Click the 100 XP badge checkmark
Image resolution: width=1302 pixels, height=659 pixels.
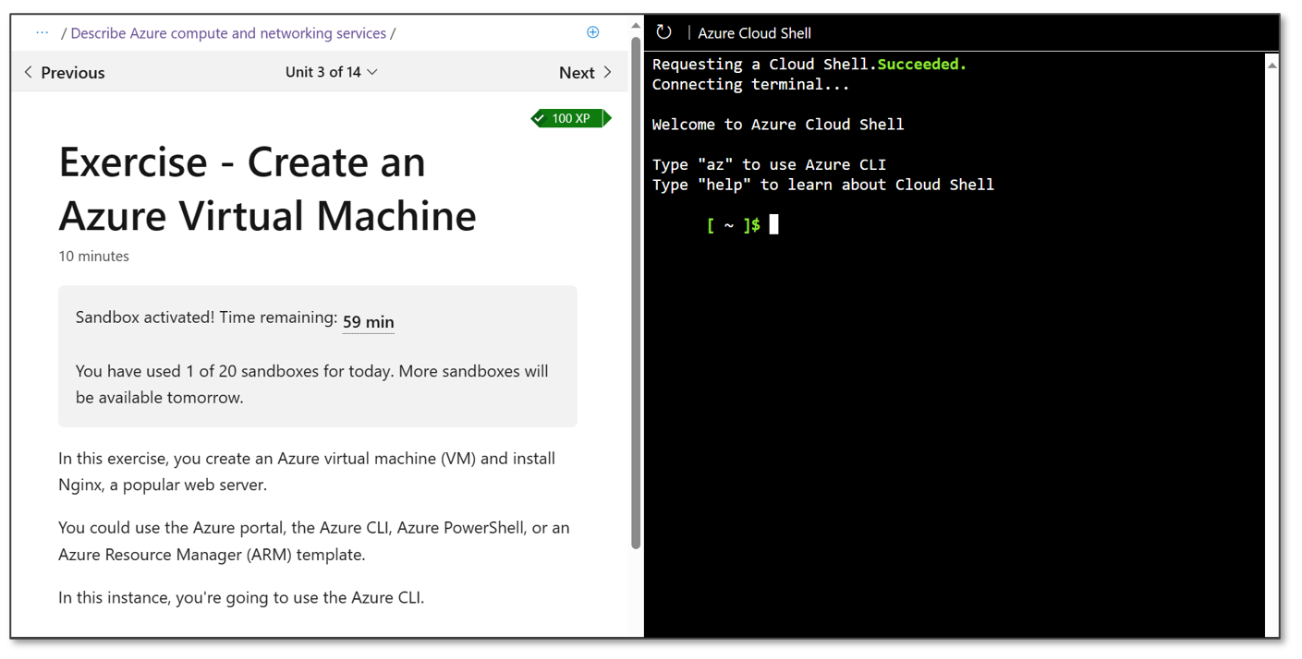pos(539,118)
